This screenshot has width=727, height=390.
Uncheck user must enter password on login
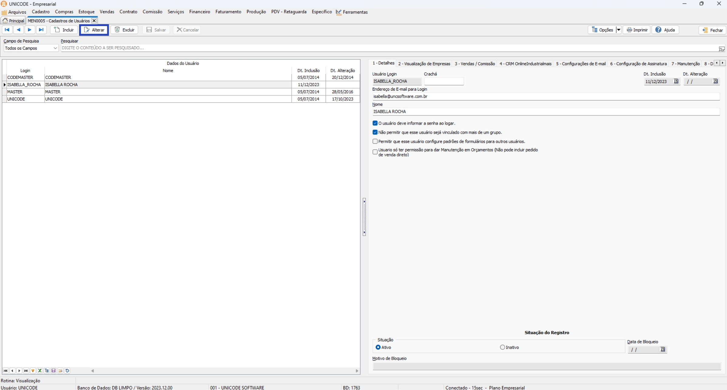(x=375, y=123)
